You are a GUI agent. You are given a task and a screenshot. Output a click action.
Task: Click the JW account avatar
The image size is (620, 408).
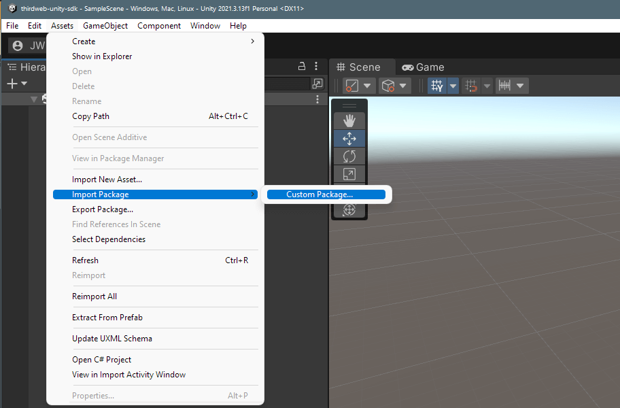click(x=17, y=46)
